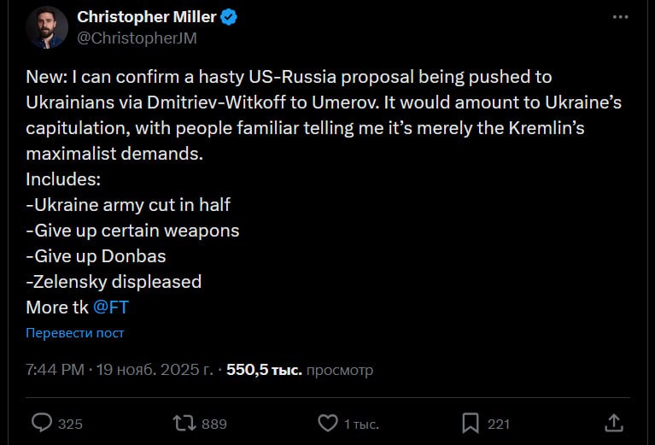Like the post with the heart icon
Image resolution: width=655 pixels, height=445 pixels.
pyautogui.click(x=327, y=423)
